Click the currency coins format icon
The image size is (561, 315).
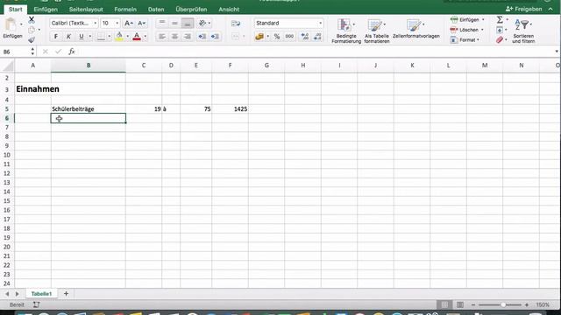tap(259, 37)
